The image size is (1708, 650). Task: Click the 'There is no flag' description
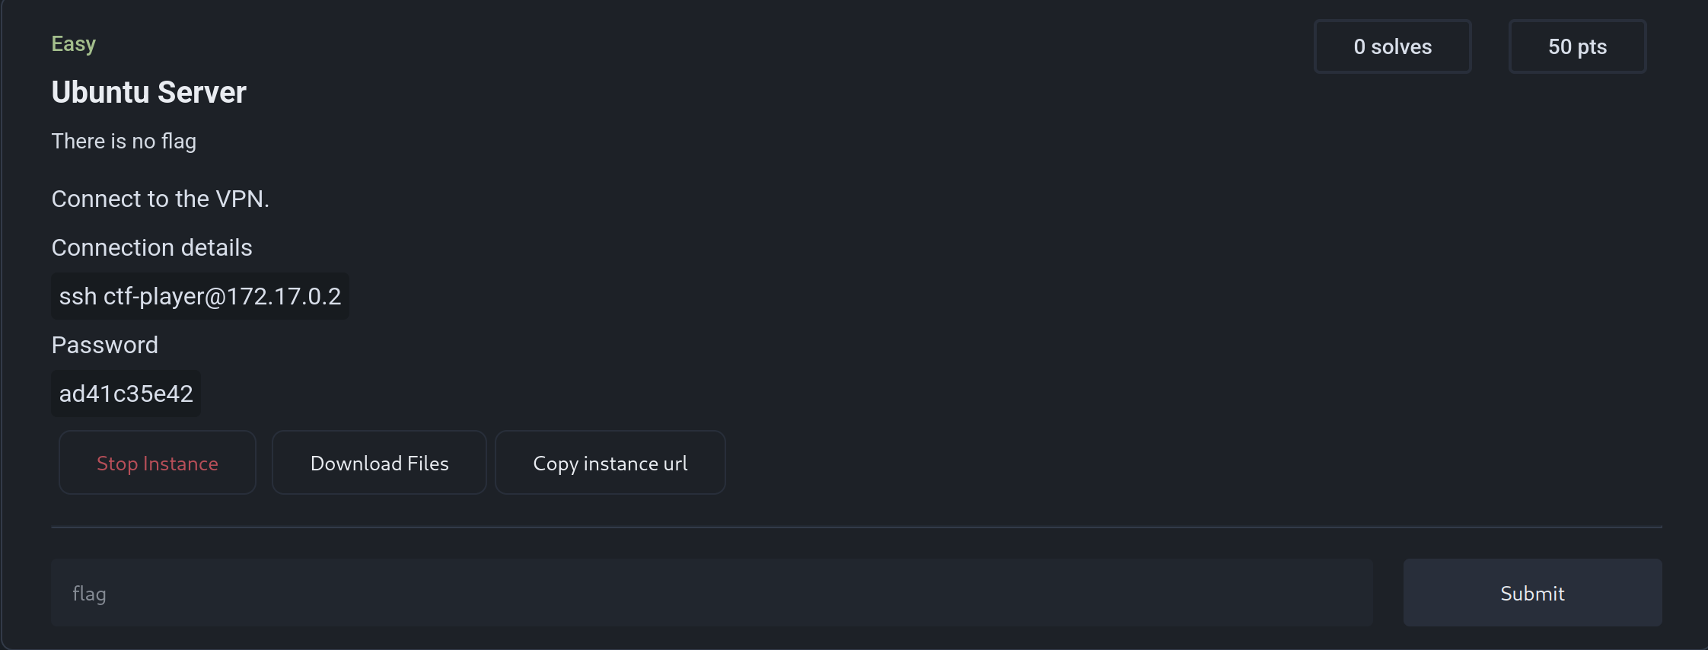pyautogui.click(x=123, y=142)
